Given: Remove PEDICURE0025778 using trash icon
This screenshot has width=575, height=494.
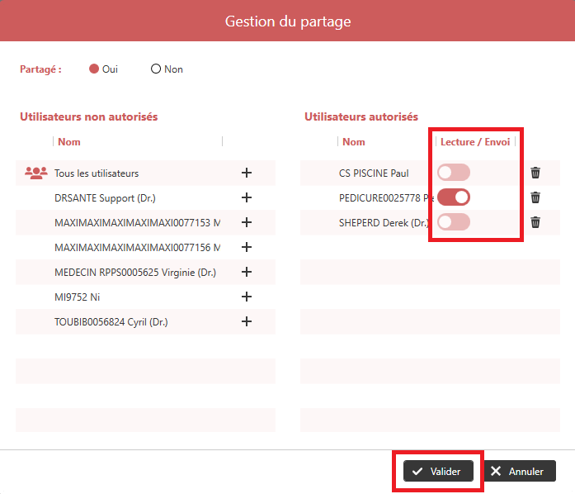Looking at the screenshot, I should [x=535, y=197].
